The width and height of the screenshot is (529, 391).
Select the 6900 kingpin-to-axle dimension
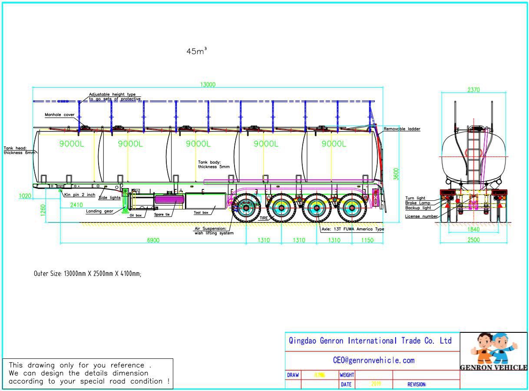pos(153,240)
